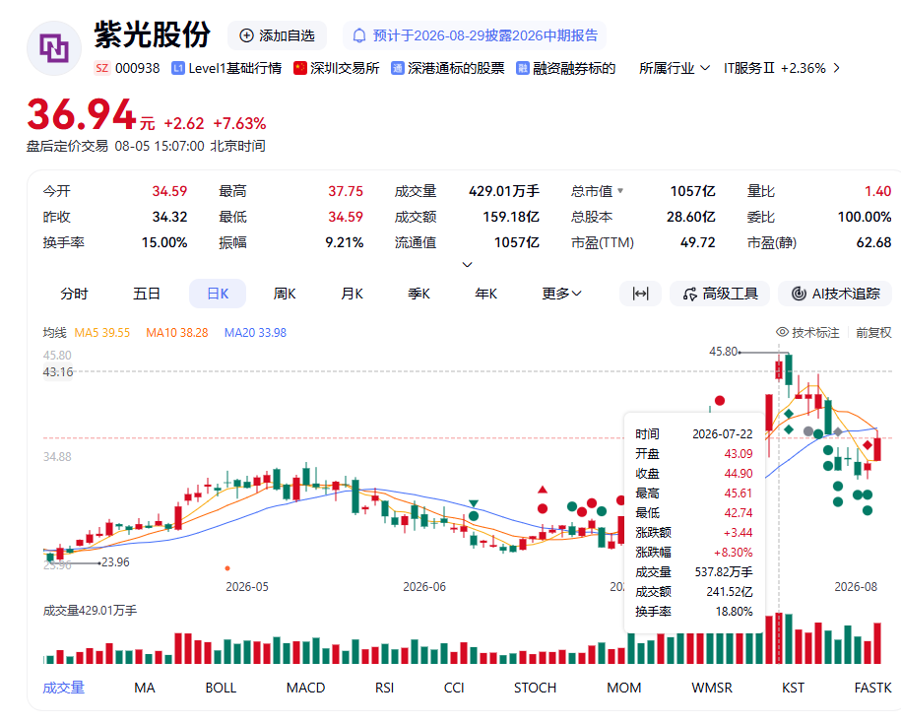901x724 pixels.
Task: Click the 委比 100.00% value
Action: pos(865,217)
